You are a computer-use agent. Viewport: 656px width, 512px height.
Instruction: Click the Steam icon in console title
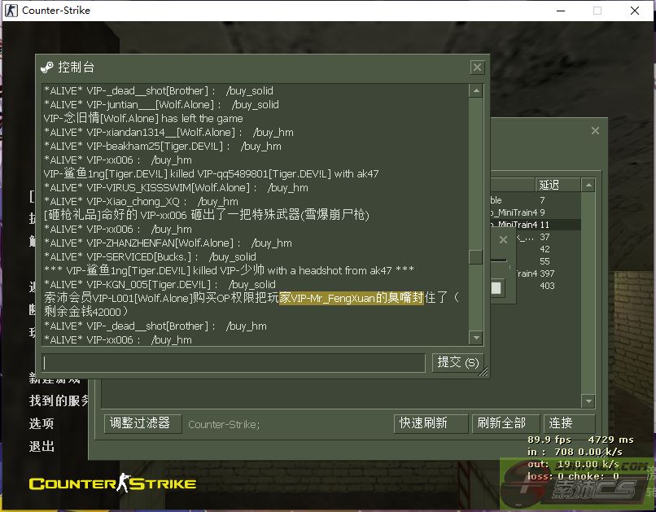pos(47,68)
